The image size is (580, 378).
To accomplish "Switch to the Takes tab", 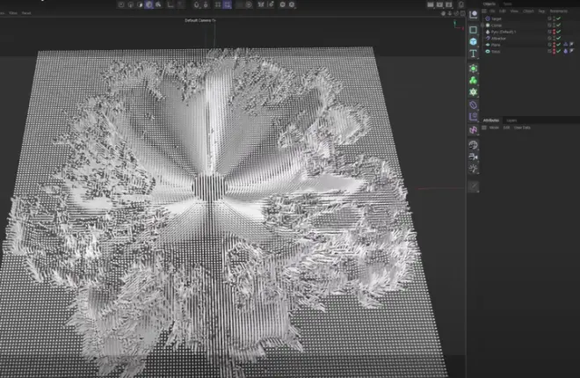I will 509,4.
